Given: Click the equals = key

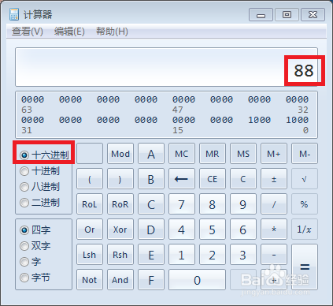Looking at the screenshot, I should [x=305, y=267].
